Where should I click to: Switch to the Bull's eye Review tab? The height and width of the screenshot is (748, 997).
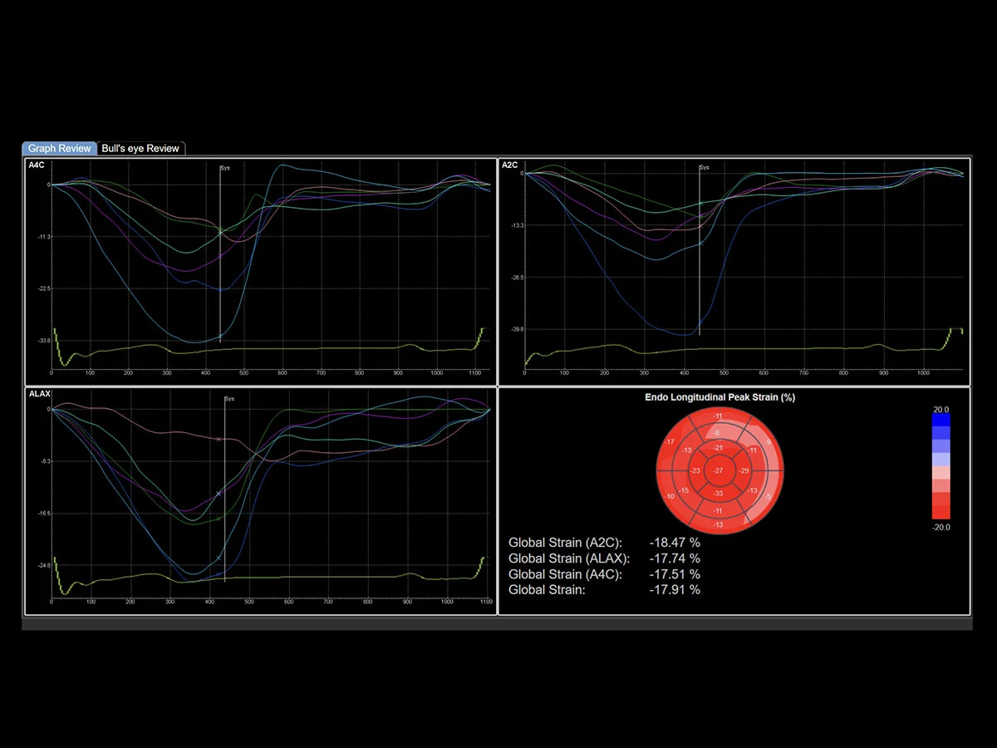click(140, 148)
